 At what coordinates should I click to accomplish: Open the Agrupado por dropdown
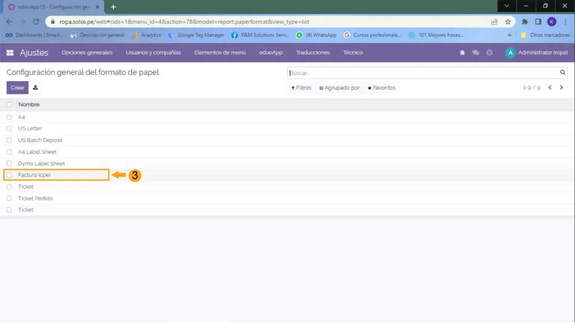(x=339, y=88)
